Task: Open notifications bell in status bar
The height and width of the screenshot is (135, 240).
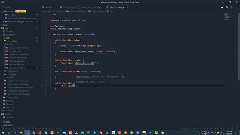Action: coord(237,129)
